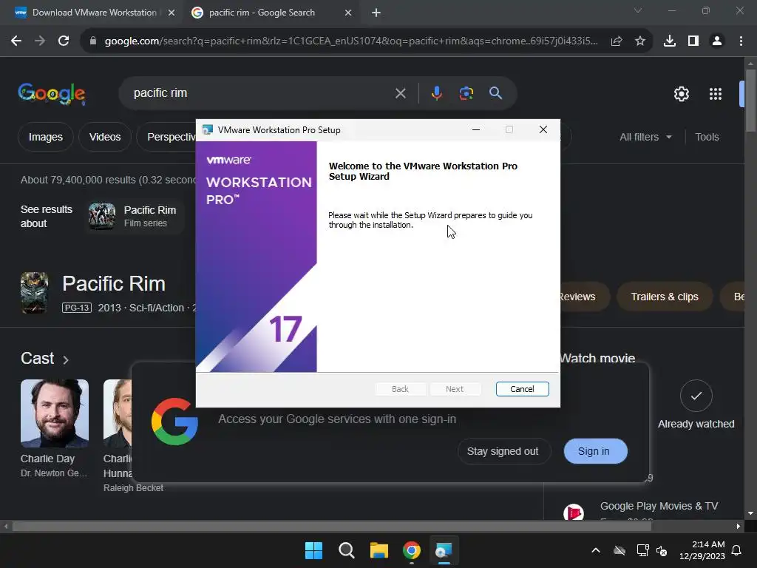Search by image using the Lens icon
This screenshot has width=757, height=568.
pos(466,93)
